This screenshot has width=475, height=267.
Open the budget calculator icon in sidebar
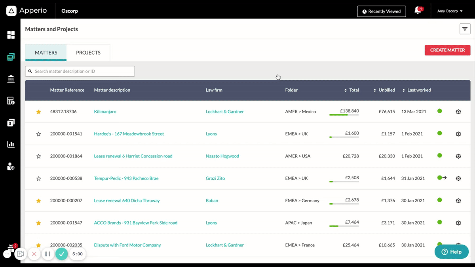coord(11,101)
